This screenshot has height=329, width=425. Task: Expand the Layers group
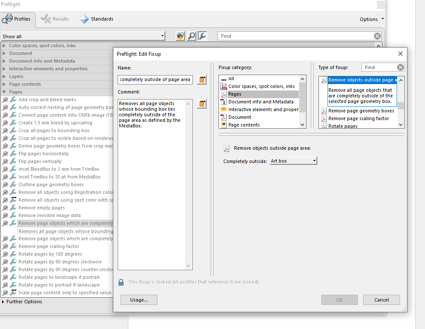click(x=4, y=76)
